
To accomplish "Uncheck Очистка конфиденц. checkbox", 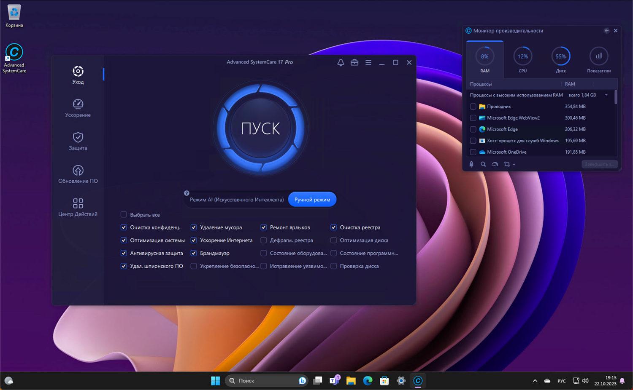I will click(124, 227).
